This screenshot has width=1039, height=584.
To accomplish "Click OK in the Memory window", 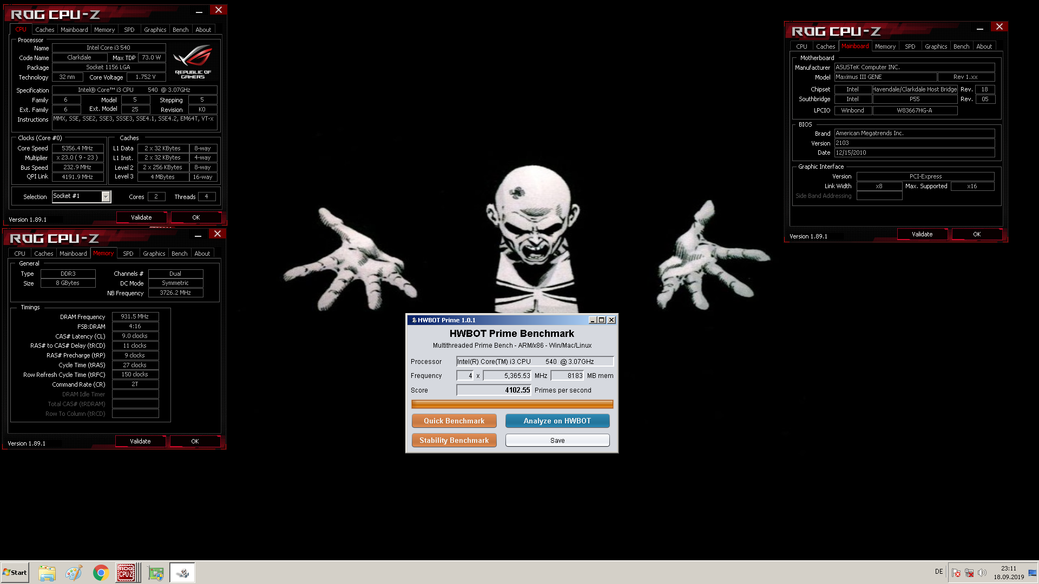I will tap(195, 441).
